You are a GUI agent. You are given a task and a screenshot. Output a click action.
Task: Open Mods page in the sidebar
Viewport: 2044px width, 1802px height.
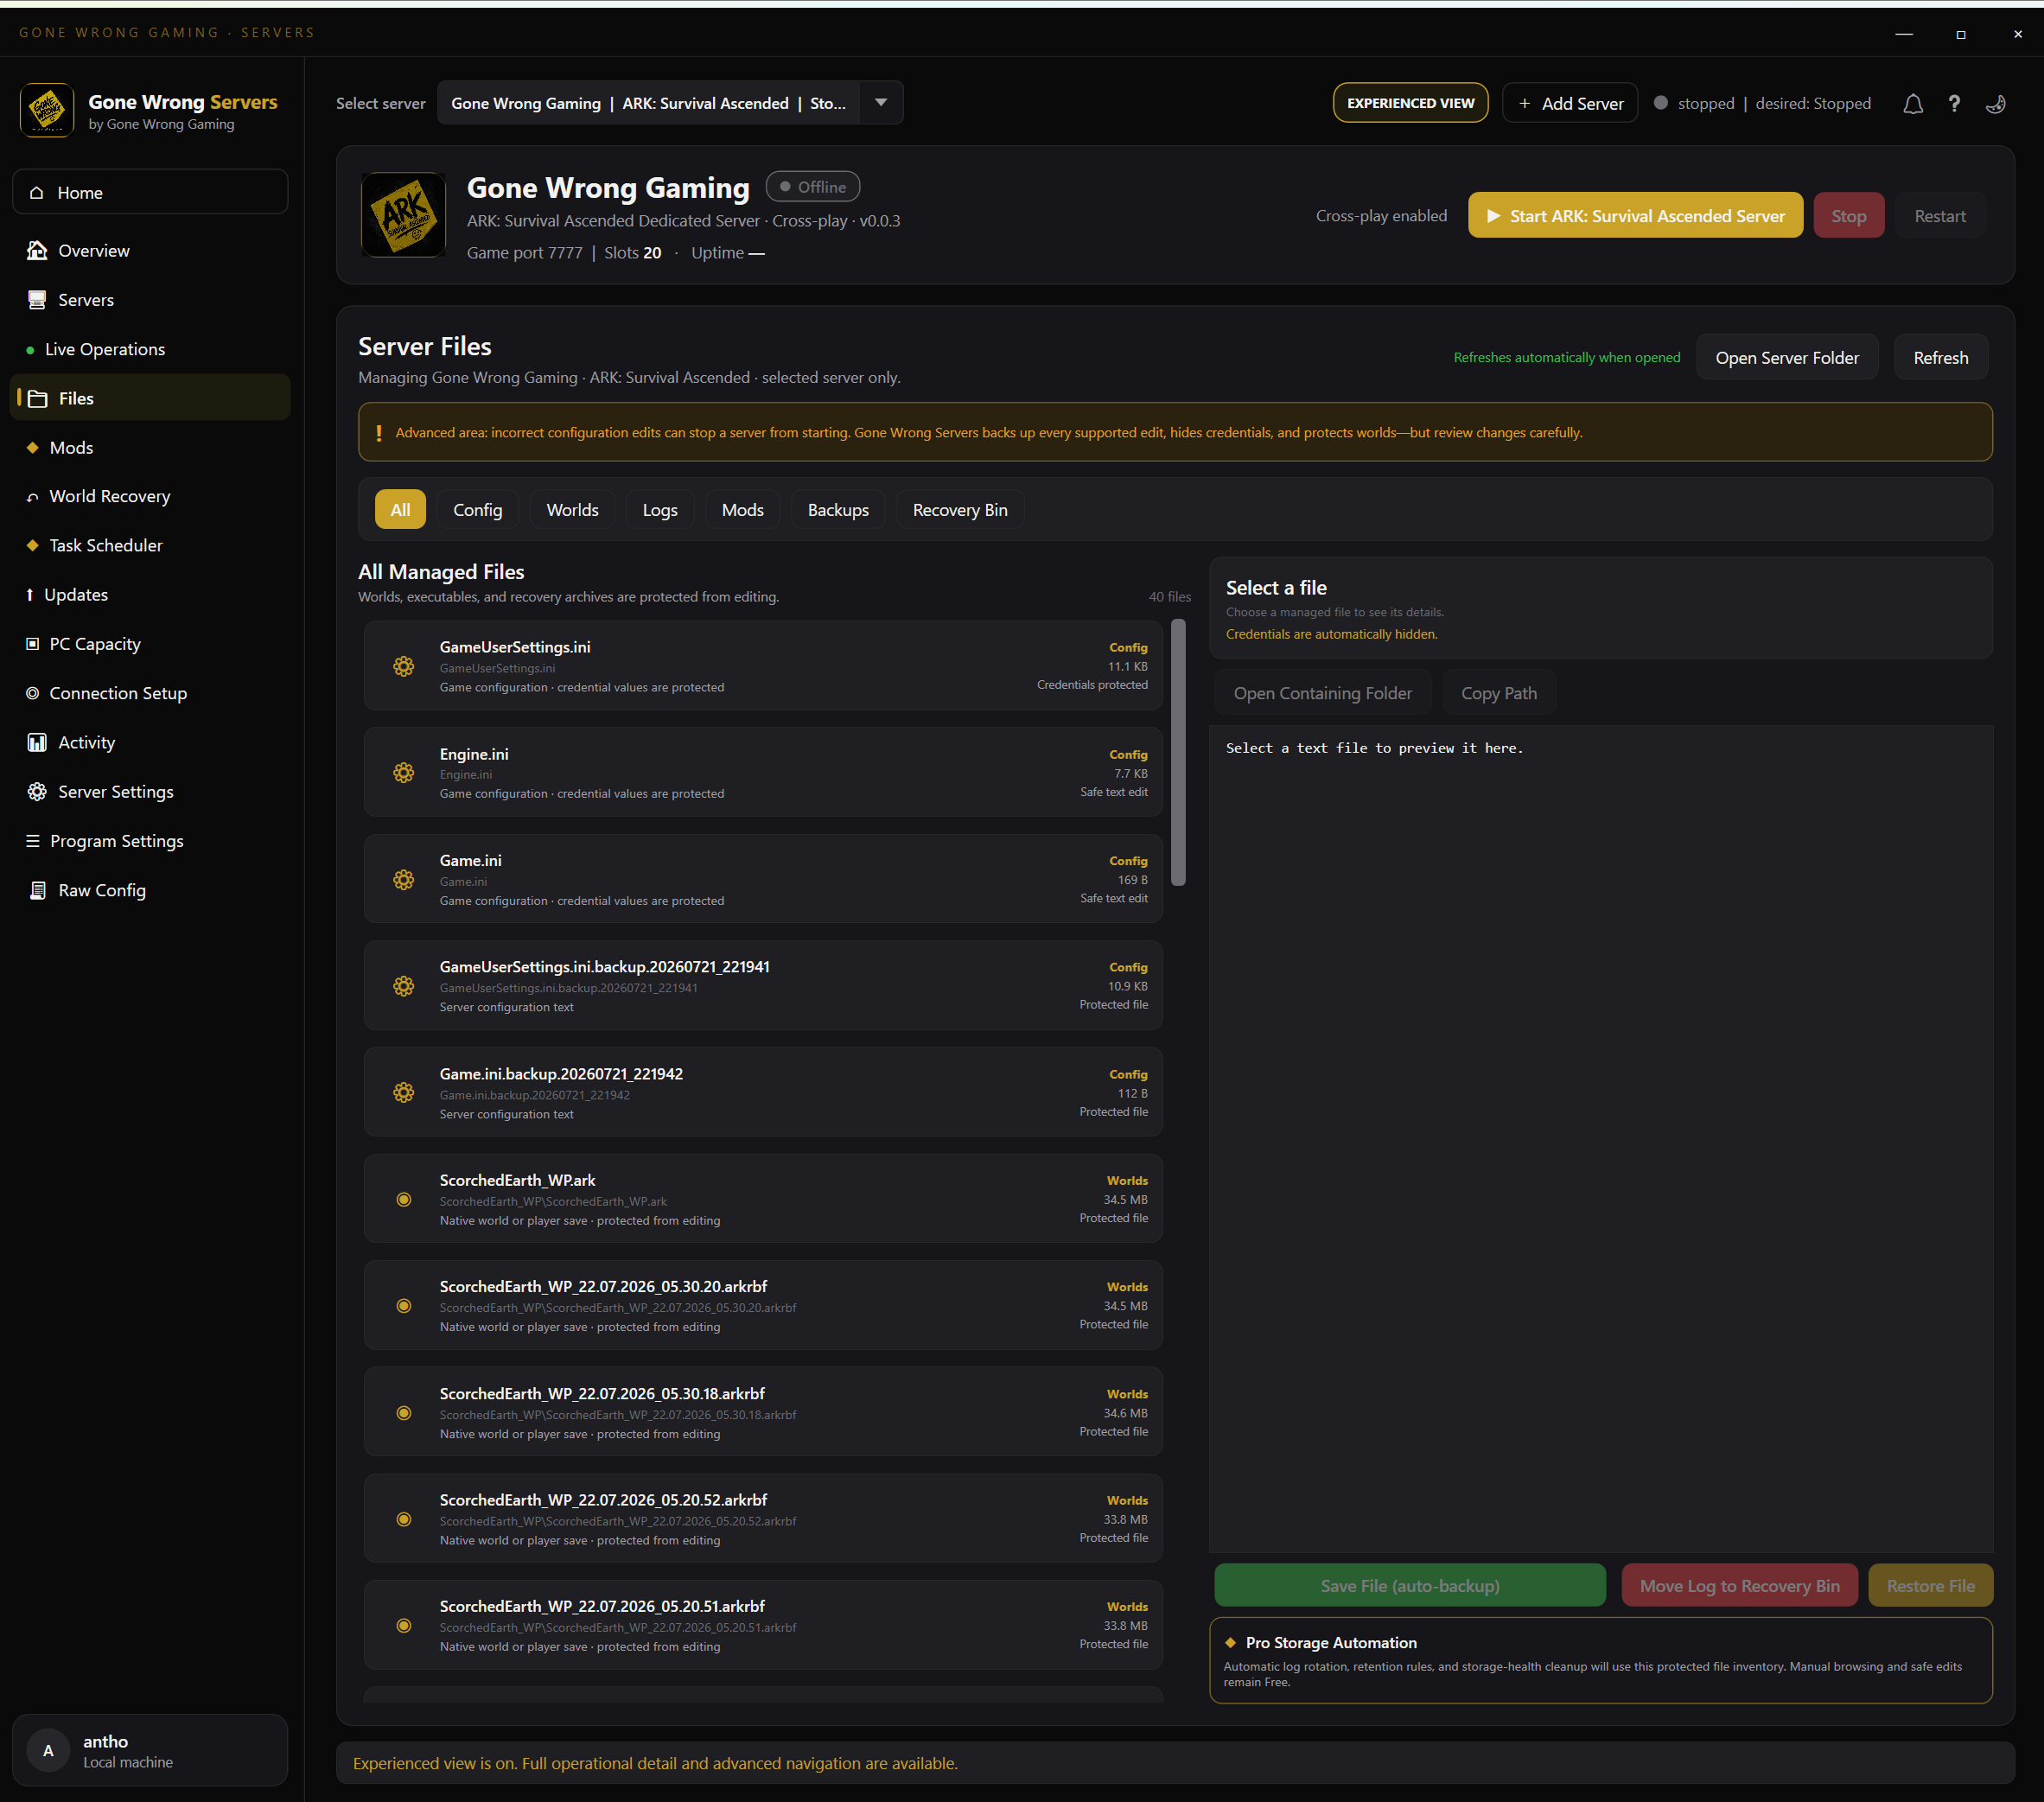(150, 447)
